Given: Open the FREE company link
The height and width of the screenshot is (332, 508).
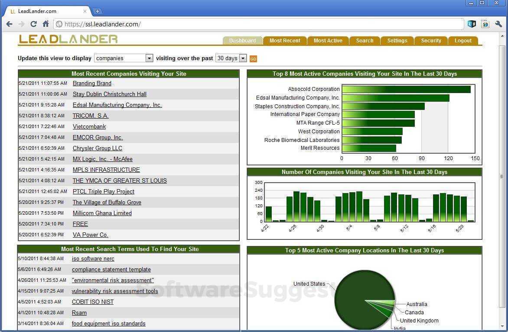Looking at the screenshot, I should pyautogui.click(x=80, y=224).
